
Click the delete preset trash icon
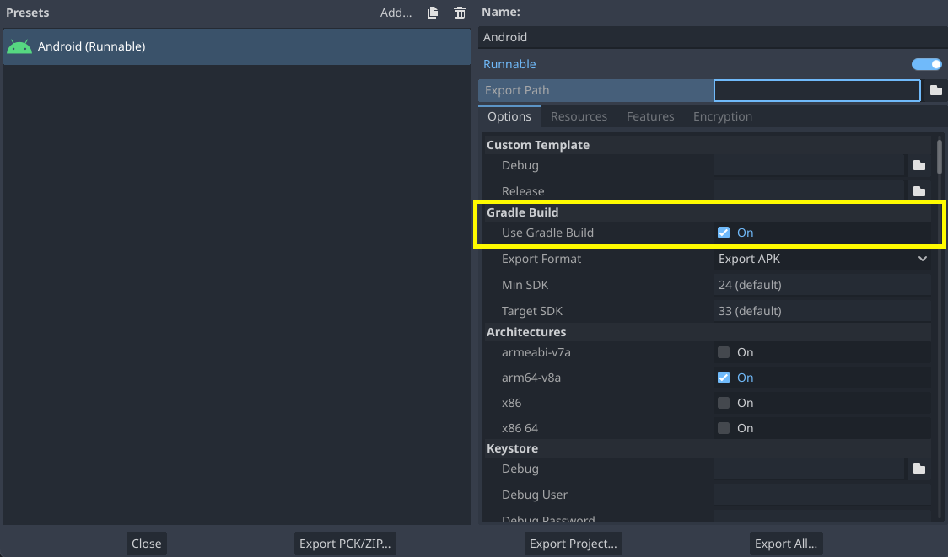coord(459,12)
